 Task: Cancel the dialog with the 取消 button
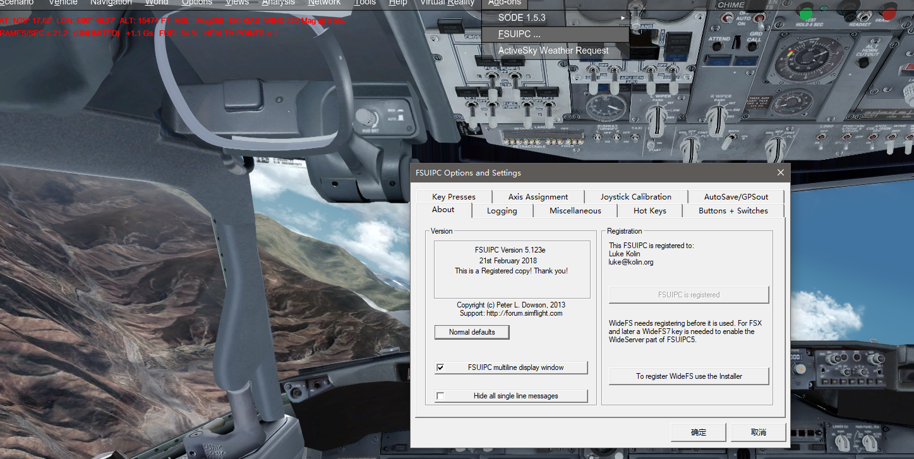tap(758, 432)
